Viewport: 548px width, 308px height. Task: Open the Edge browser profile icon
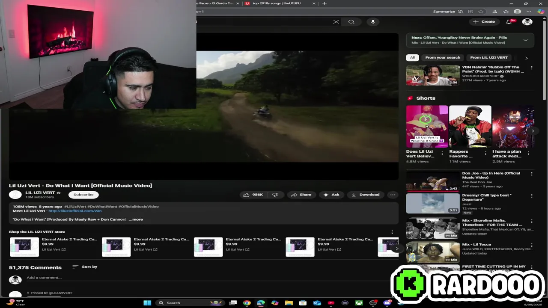517,12
